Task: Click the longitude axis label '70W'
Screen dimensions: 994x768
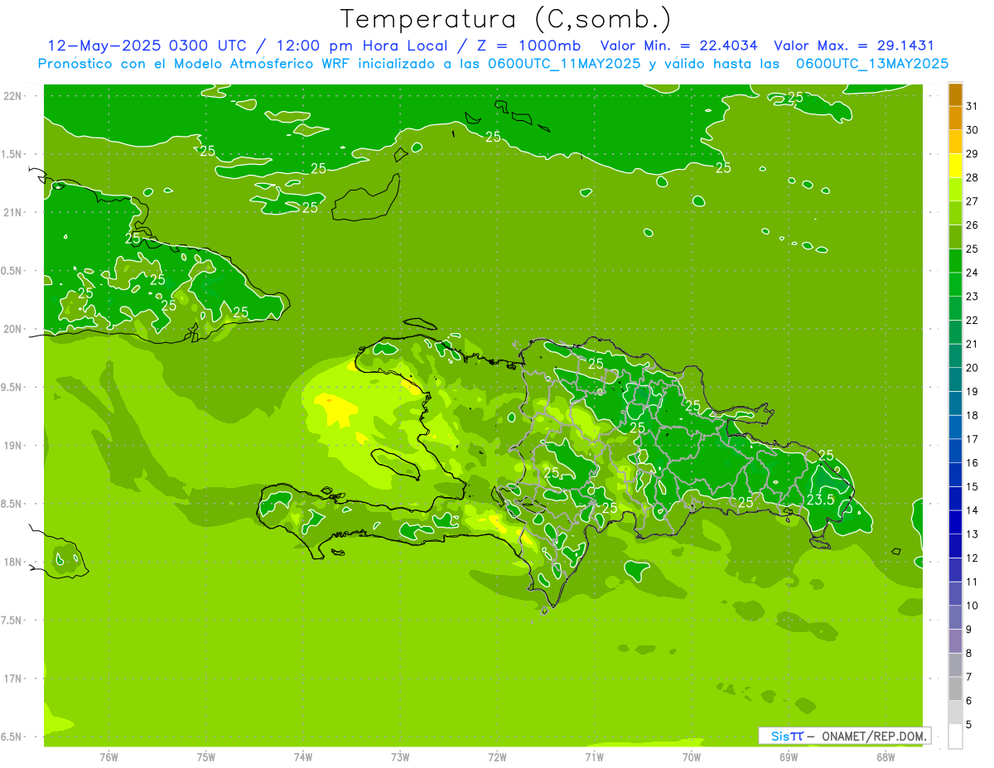Action: point(692,757)
